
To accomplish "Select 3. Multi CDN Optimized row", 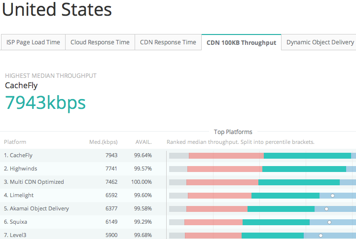I will point(178,182).
